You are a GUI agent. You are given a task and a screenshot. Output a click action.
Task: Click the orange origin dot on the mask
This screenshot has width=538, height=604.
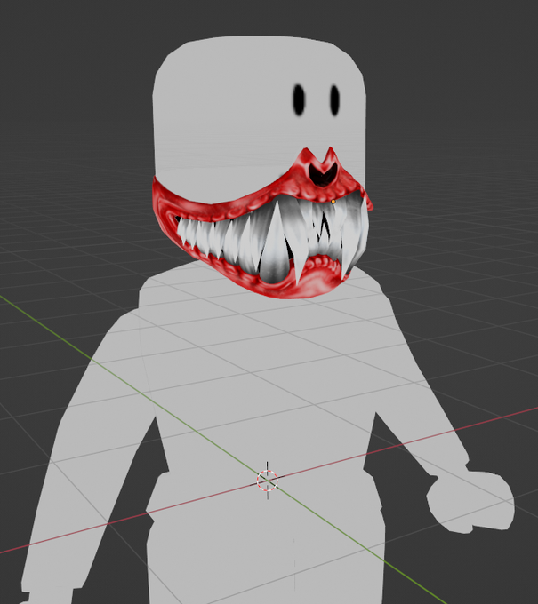click(x=333, y=202)
